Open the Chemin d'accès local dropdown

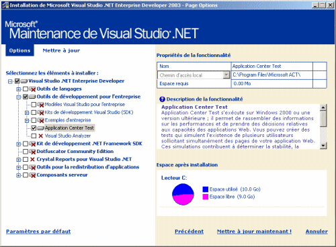pyautogui.click(x=226, y=75)
